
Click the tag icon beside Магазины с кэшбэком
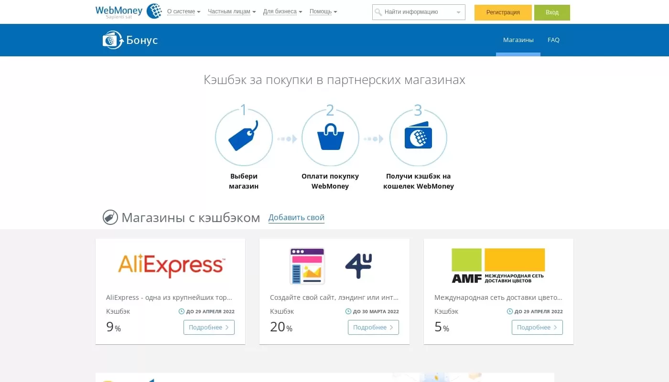(x=110, y=217)
